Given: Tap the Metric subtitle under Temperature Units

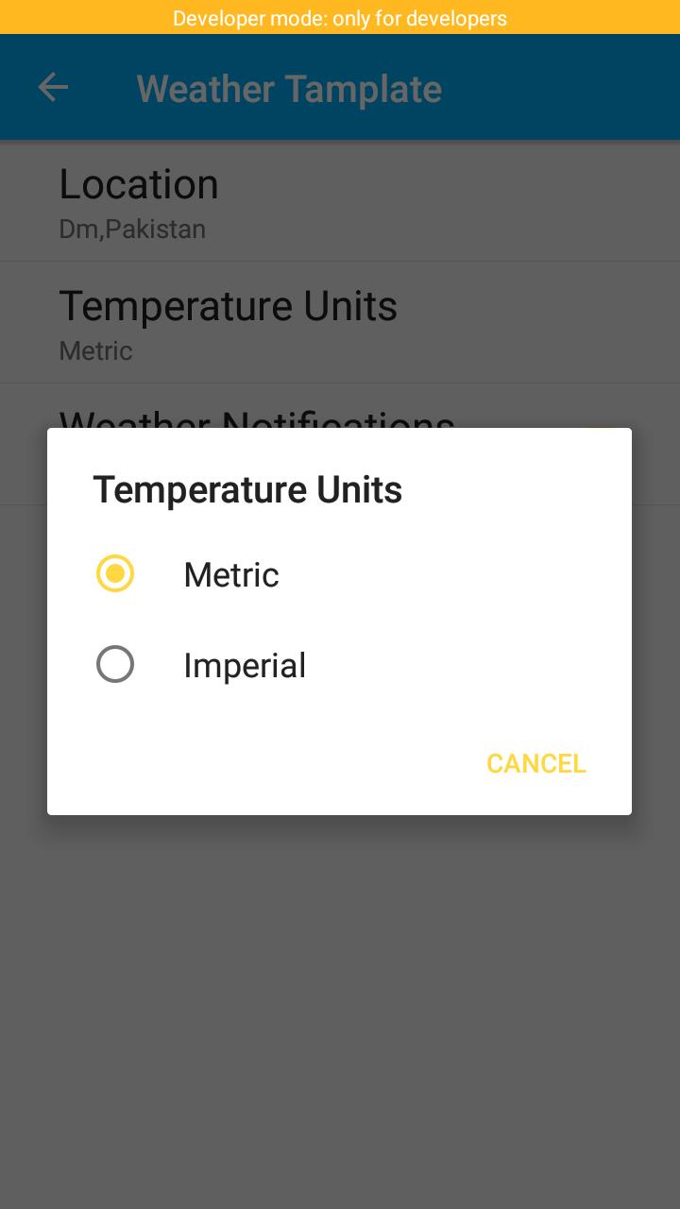Looking at the screenshot, I should click(95, 350).
